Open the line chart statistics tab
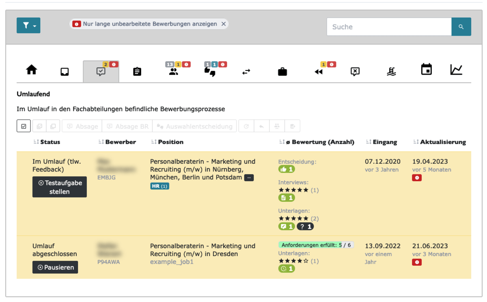 [x=456, y=70]
